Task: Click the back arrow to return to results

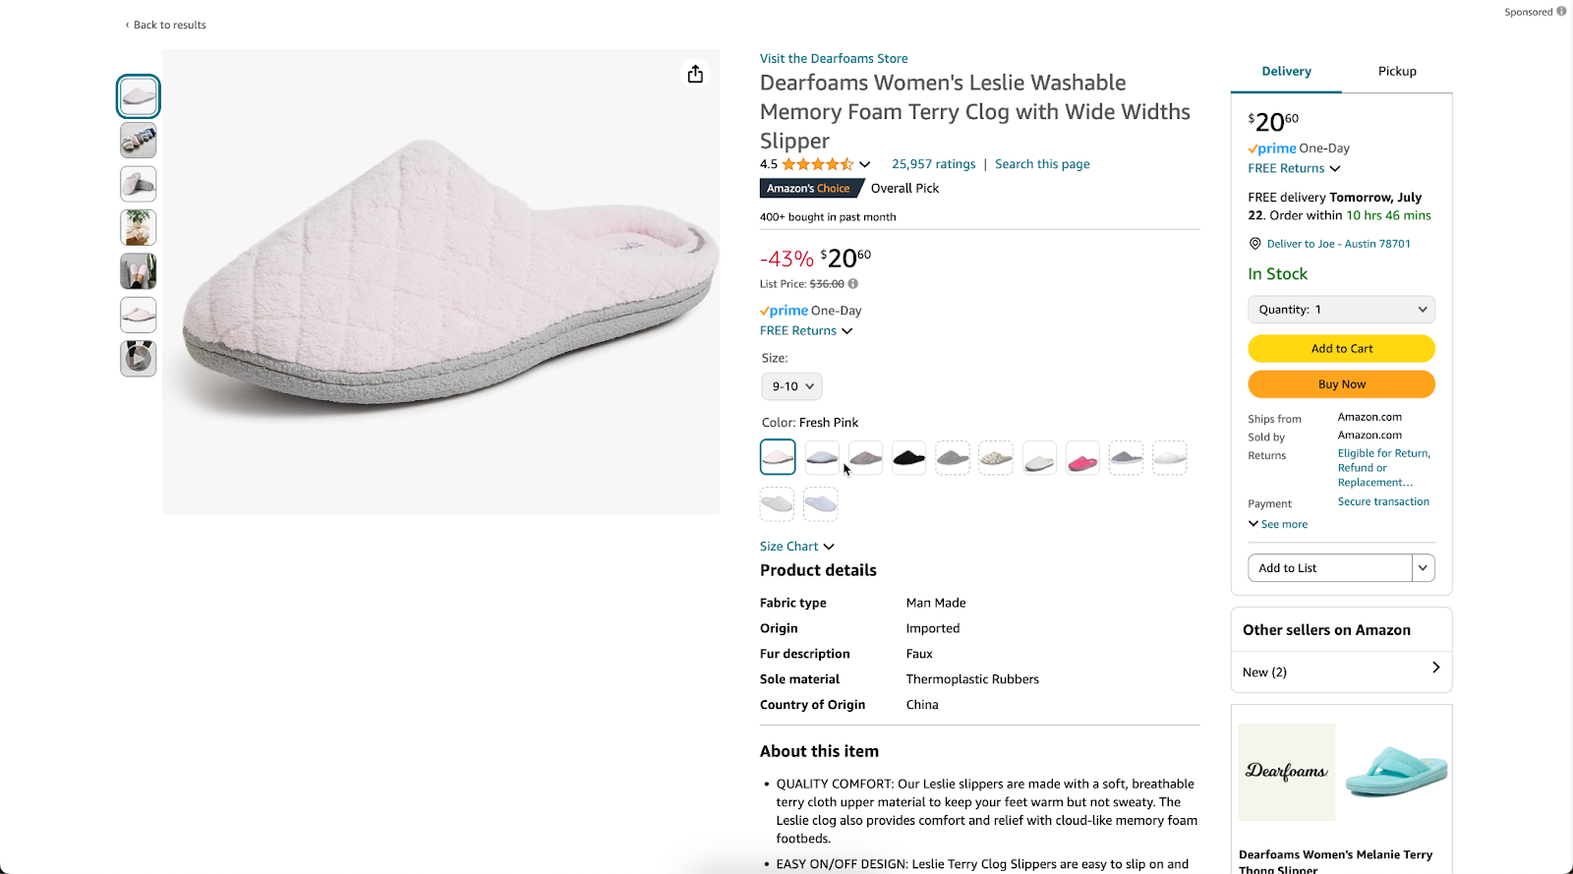Action: click(127, 25)
